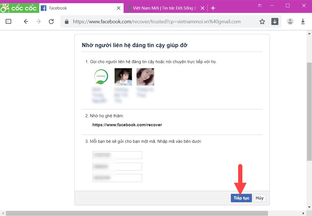This screenshot has height=216, width=312.
Task: Go forward to next page
Action: [38, 22]
